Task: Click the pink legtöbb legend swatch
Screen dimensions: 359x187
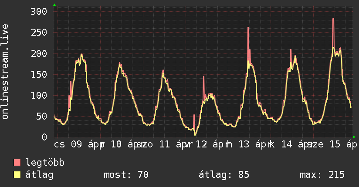Action: tap(17, 162)
